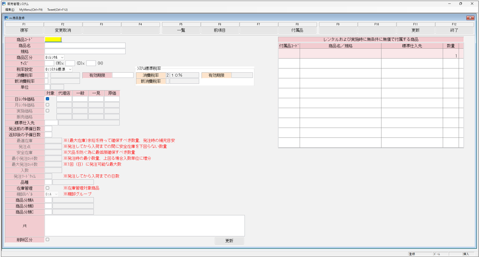Enable the 実施価格 checkbox
The height and width of the screenshot is (257, 479).
[x=48, y=111]
